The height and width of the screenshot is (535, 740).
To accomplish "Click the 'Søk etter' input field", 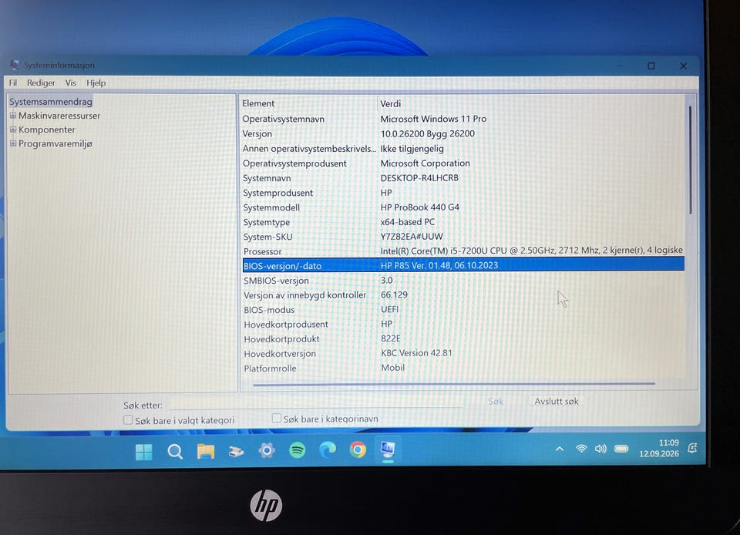I will tap(316, 403).
